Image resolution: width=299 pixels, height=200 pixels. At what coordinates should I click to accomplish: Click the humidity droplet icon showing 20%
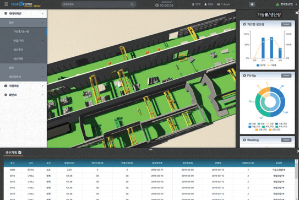(205, 4)
